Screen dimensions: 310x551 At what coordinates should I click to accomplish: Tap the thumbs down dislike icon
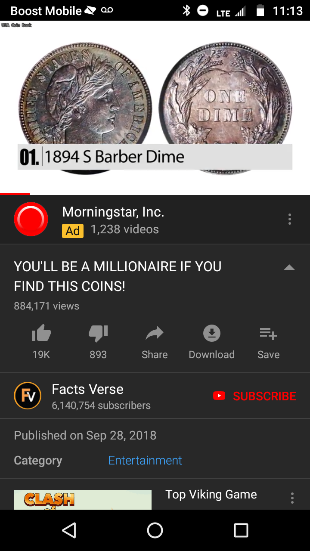tap(98, 333)
